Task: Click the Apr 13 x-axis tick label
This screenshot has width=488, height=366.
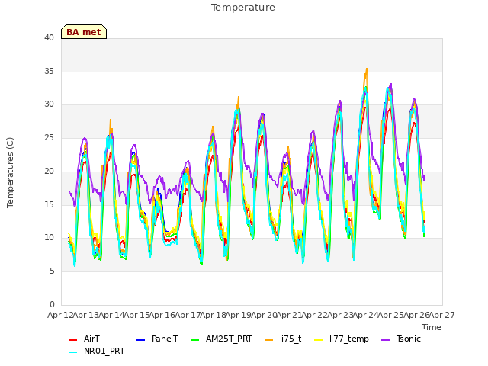Action: [86, 315]
